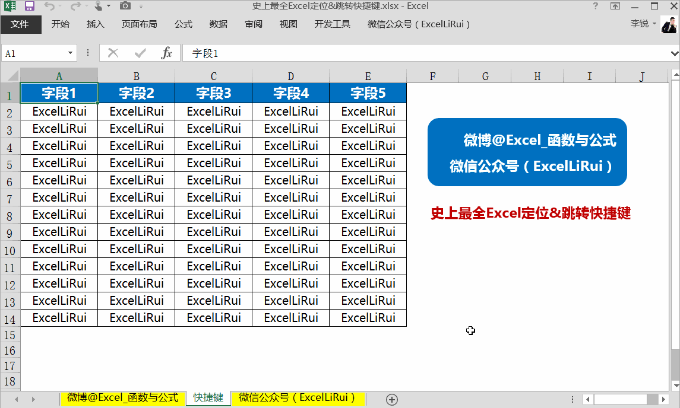Open the Redo history dropdown arrow

click(86, 7)
